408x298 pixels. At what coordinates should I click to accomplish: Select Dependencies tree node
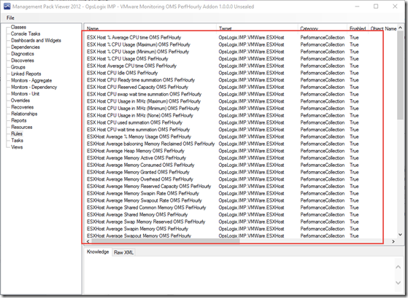[x=26, y=47]
